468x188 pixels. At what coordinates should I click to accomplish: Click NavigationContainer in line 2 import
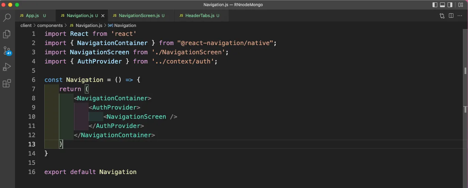coord(112,43)
